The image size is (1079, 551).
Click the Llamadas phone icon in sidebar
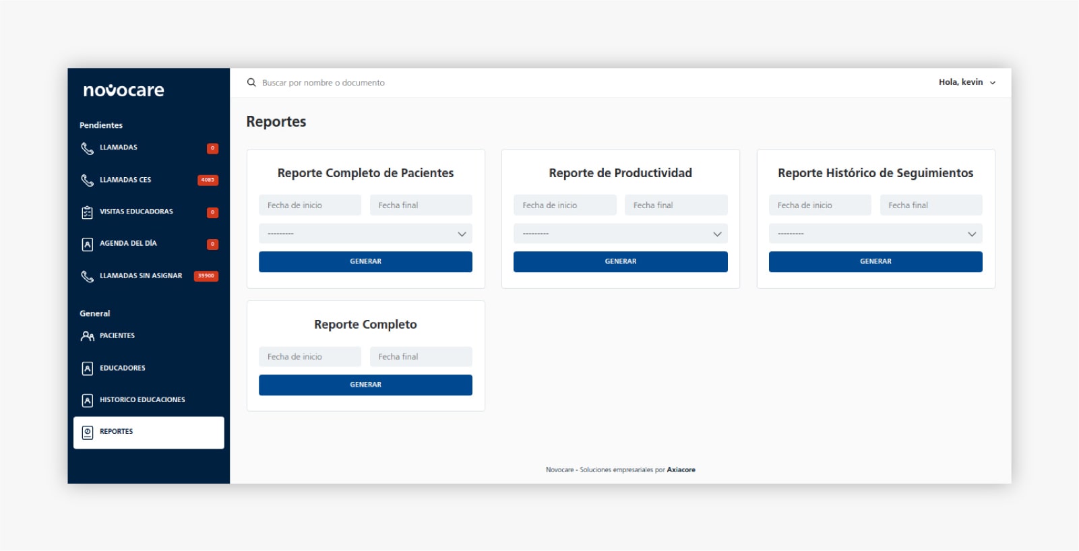pos(87,148)
